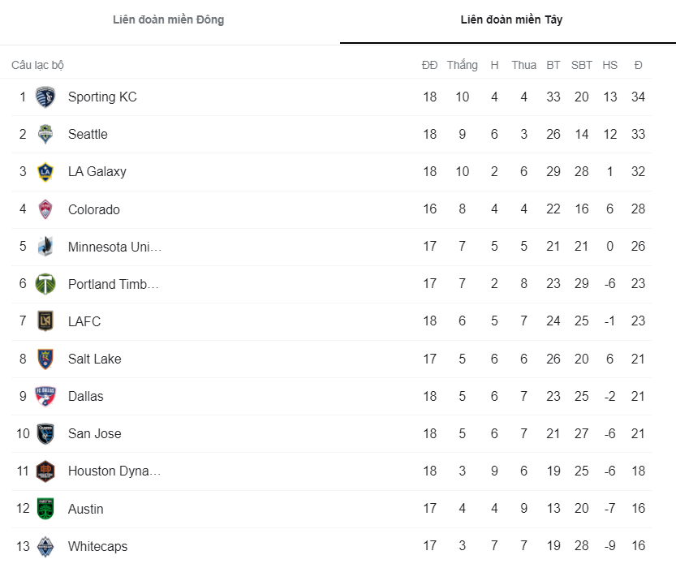Click the Whitecaps team crest
676x568 pixels.
[45, 546]
